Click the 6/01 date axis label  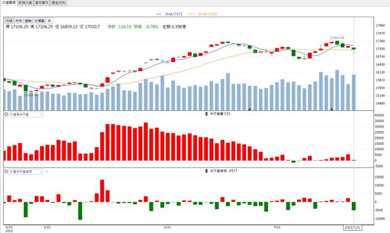(x=168, y=228)
